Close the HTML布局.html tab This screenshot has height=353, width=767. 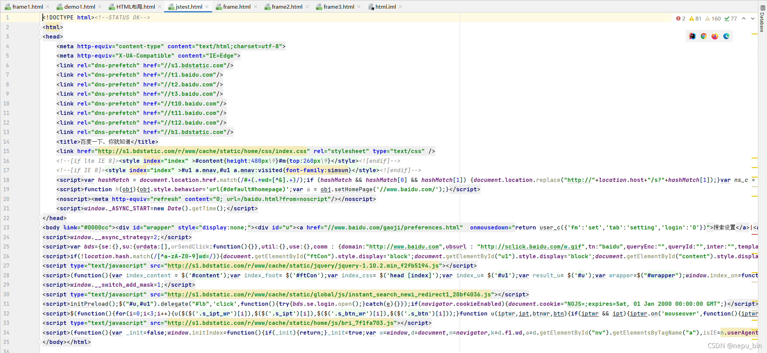click(160, 7)
